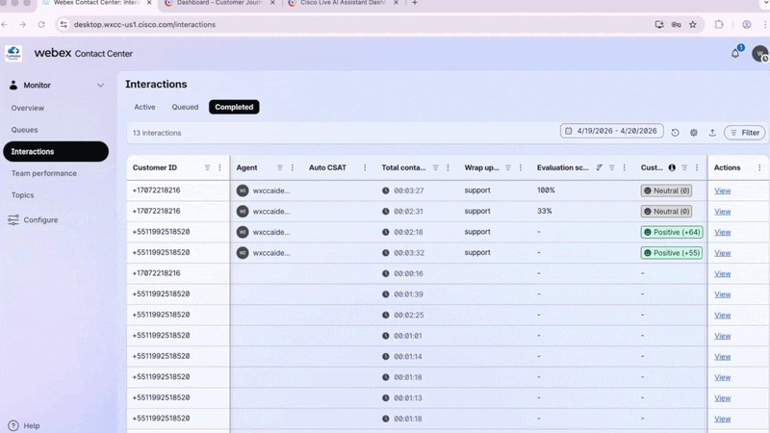The height and width of the screenshot is (433, 770).
Task: Click the Positive (+55) sentiment badge
Action: [x=672, y=253]
